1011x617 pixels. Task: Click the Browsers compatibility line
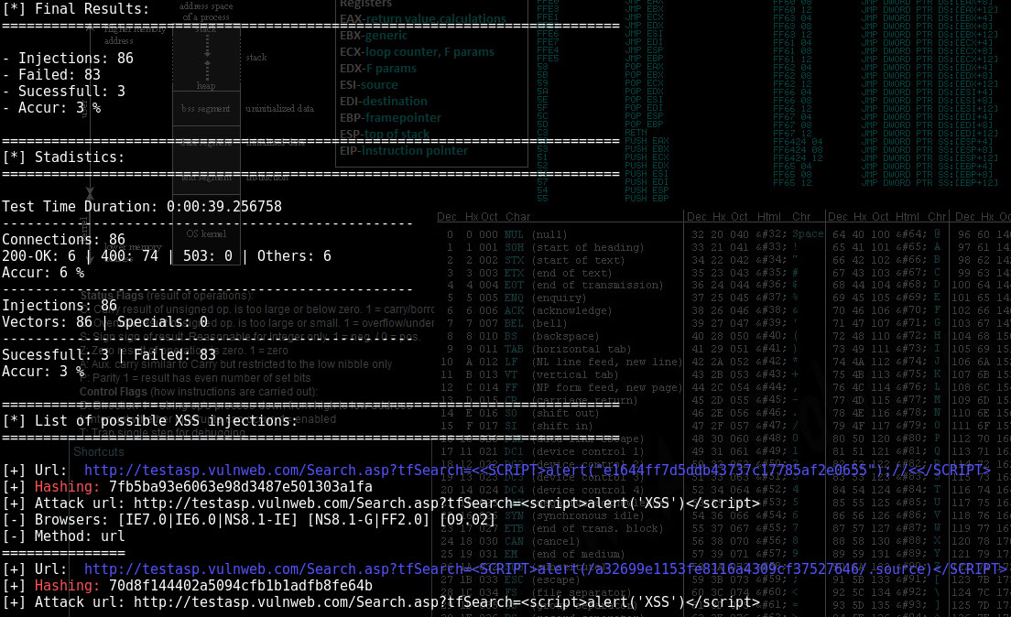point(249,520)
